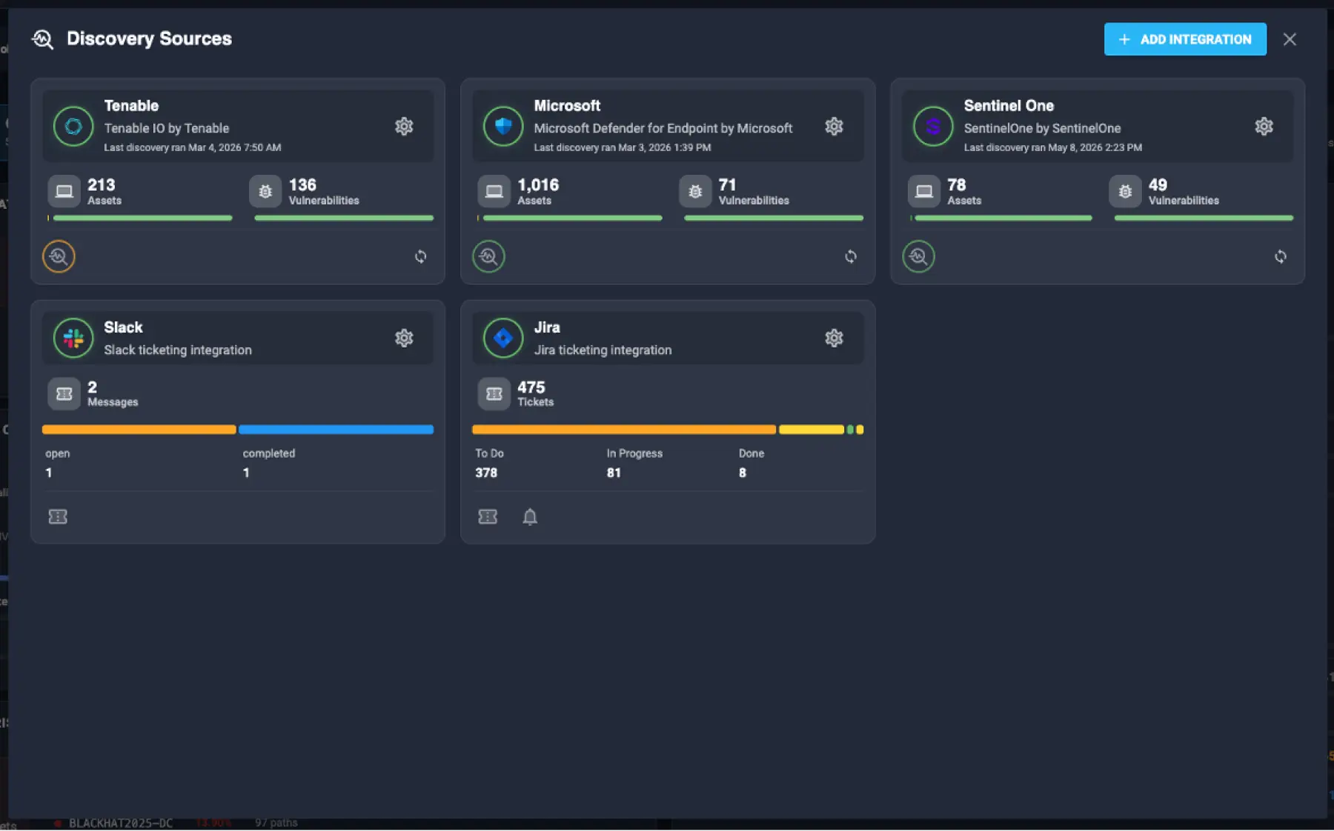Run discovery scan icon on Tenable card
The width and height of the screenshot is (1334, 831).
click(x=59, y=256)
